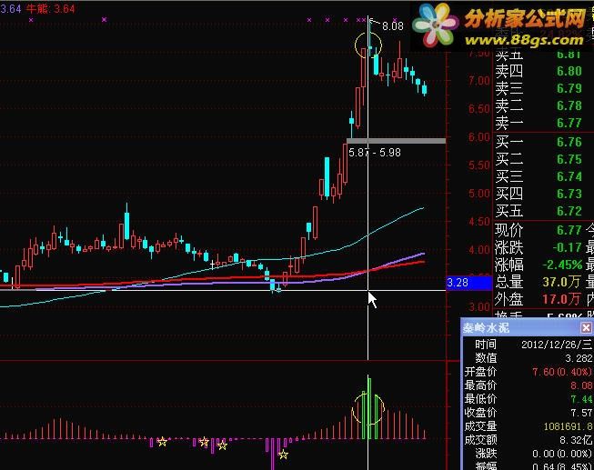Select the 卖四 price 6.80

569,71
